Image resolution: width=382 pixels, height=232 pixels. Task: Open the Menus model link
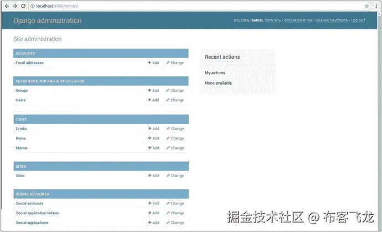coord(22,148)
